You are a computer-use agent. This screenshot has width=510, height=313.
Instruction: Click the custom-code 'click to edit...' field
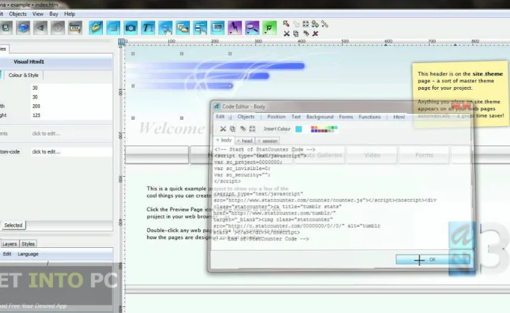click(46, 152)
